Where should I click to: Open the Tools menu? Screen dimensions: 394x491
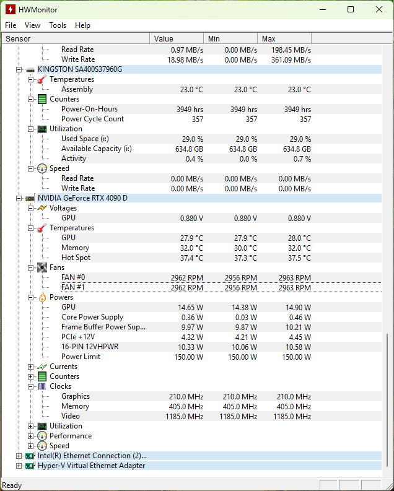tap(58, 25)
